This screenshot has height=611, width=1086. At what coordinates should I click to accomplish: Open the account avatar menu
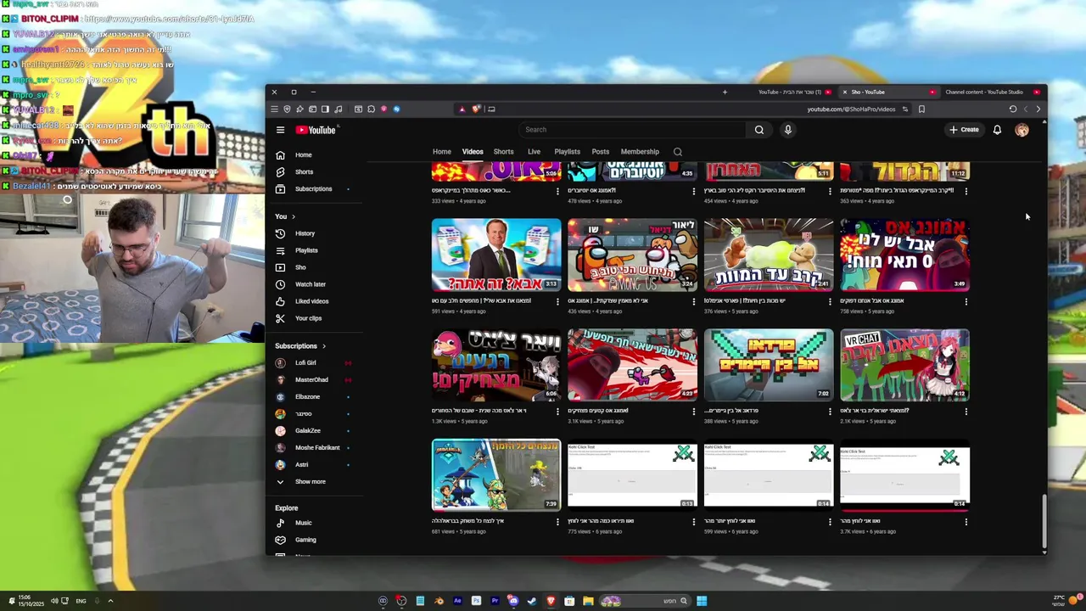pyautogui.click(x=1022, y=130)
